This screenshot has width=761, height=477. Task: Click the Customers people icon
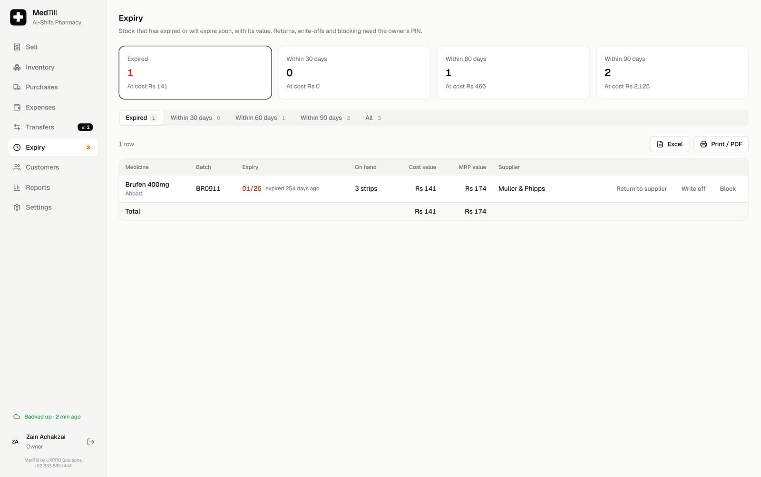coord(17,167)
